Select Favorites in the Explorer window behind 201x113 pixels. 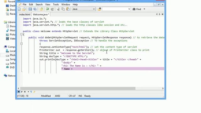pyautogui.click(x=10, y=2)
